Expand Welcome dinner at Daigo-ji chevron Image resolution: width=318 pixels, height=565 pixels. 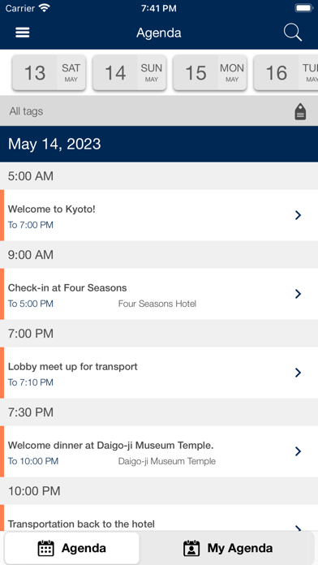[x=298, y=451]
